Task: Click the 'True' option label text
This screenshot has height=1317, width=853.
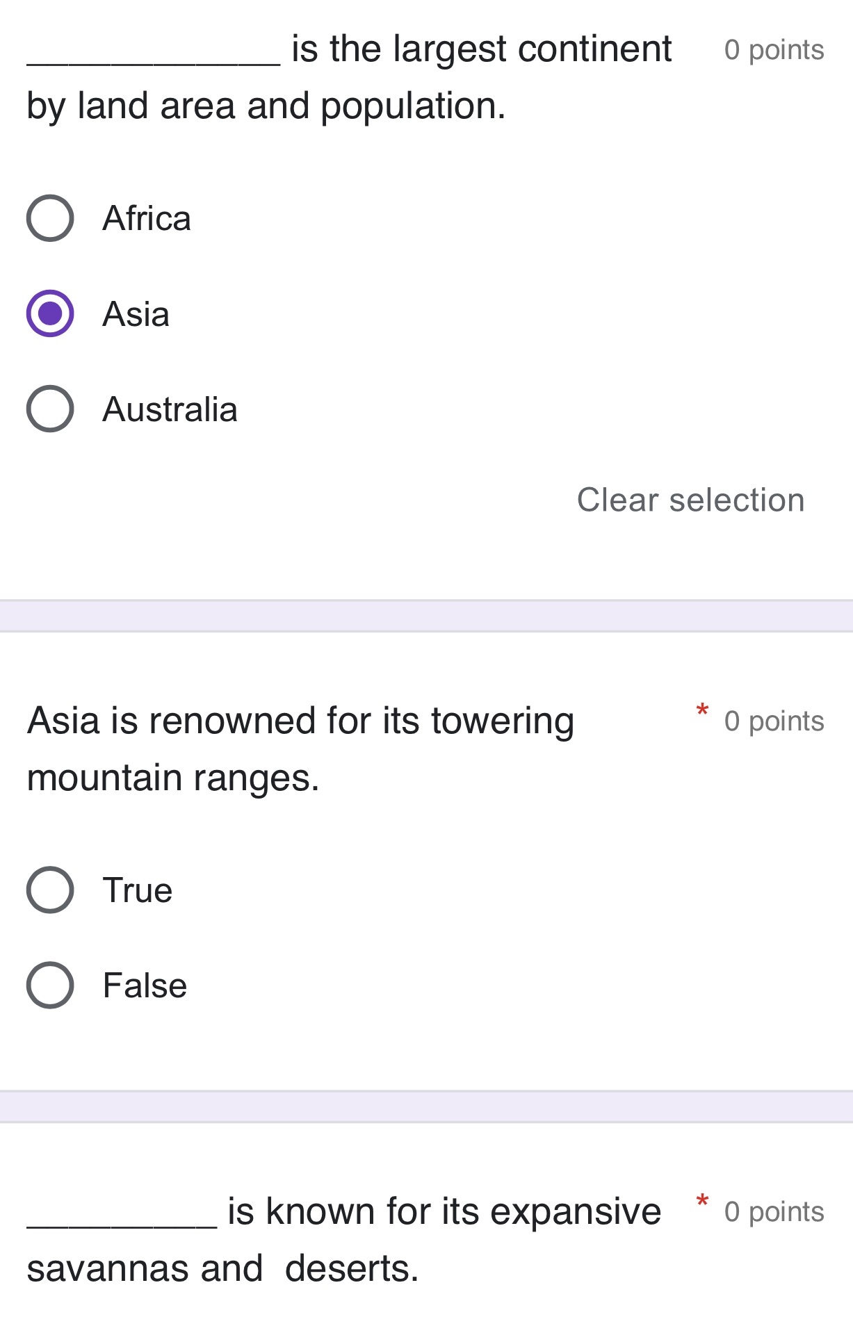Action: tap(138, 890)
